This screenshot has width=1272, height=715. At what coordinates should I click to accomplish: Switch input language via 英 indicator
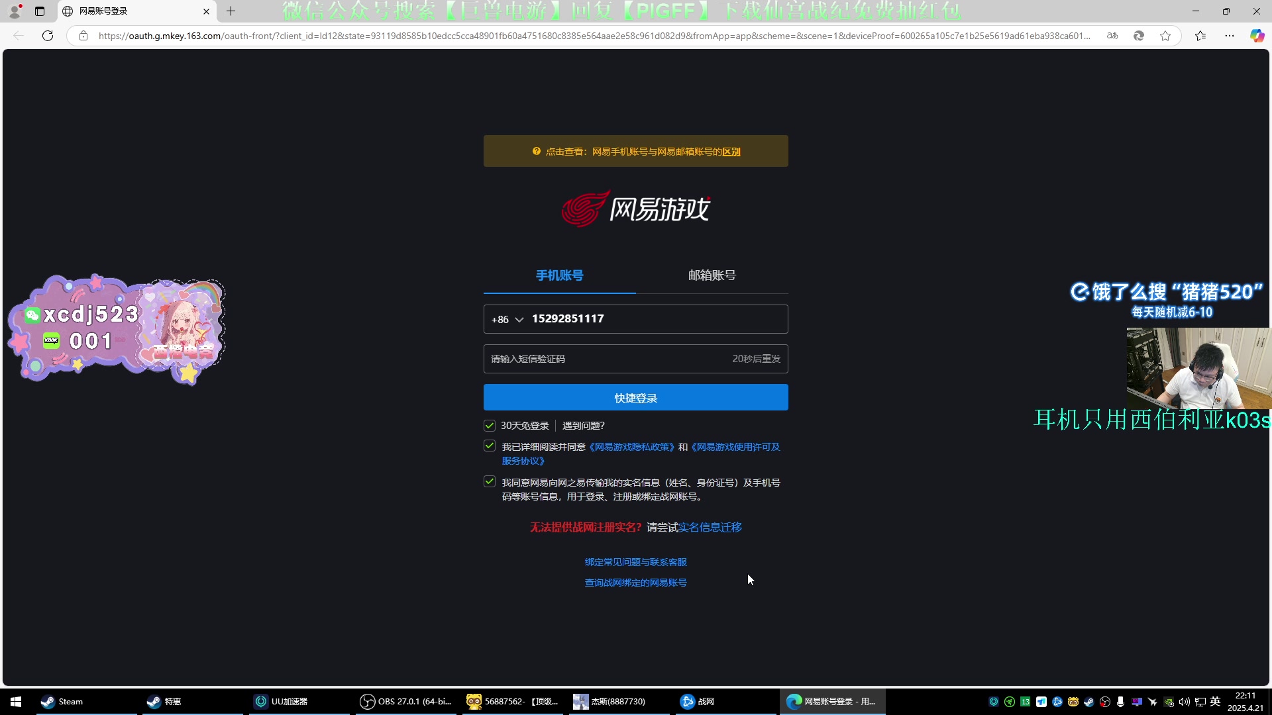[x=1215, y=702]
